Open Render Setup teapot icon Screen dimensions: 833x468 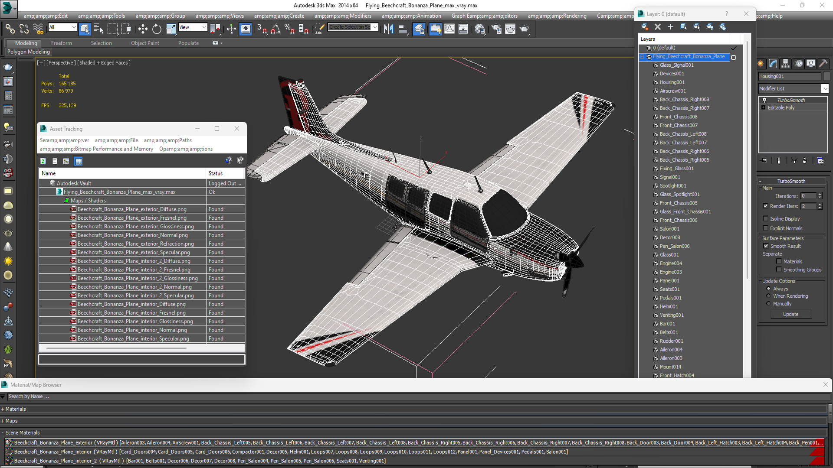[x=496, y=29]
